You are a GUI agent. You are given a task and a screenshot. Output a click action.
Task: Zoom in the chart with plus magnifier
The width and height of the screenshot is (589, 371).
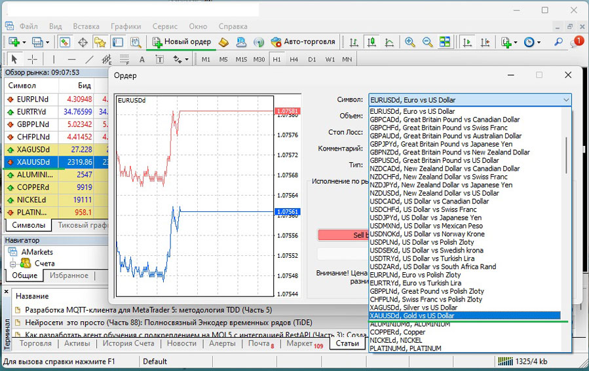tap(410, 42)
